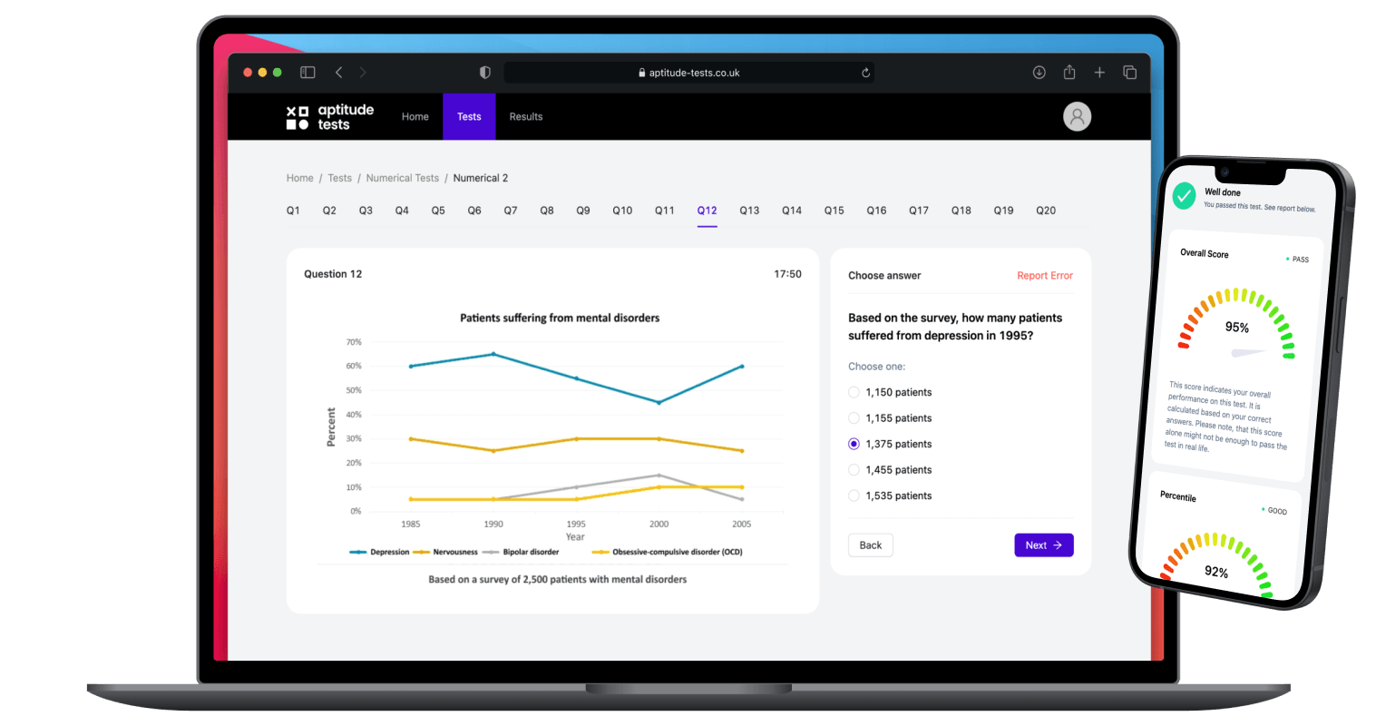Switch to the Home nav item
This screenshot has height=726, width=1376.
click(415, 116)
